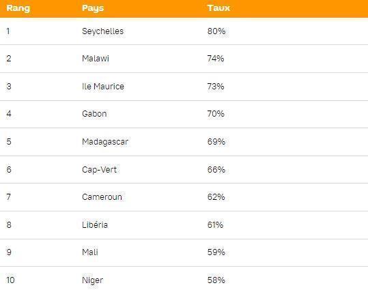The width and height of the screenshot is (368, 294).
Task: Click the Taux column header
Action: 218,8
